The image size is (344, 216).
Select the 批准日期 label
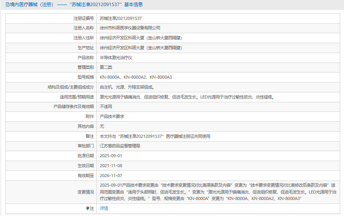pos(86,156)
